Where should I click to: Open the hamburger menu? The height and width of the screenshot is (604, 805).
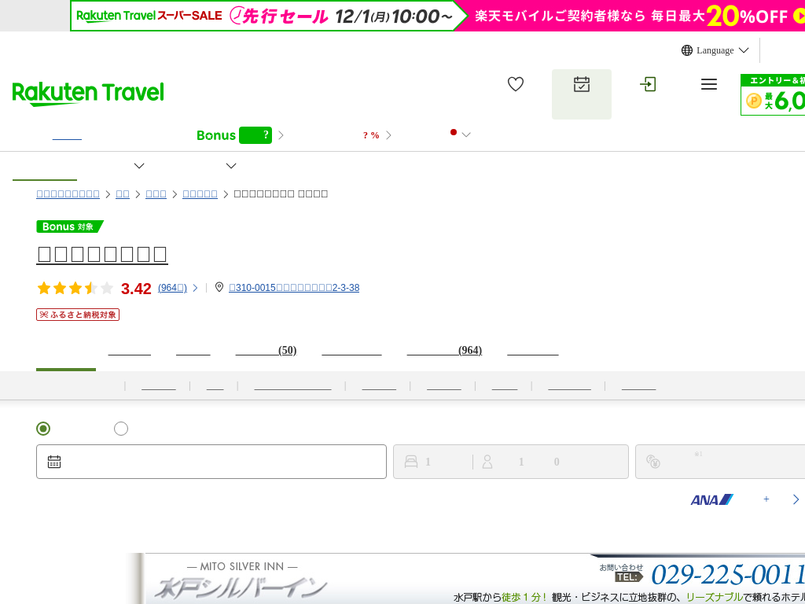708,84
